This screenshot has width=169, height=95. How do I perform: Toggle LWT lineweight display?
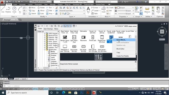[x=72, y=89]
